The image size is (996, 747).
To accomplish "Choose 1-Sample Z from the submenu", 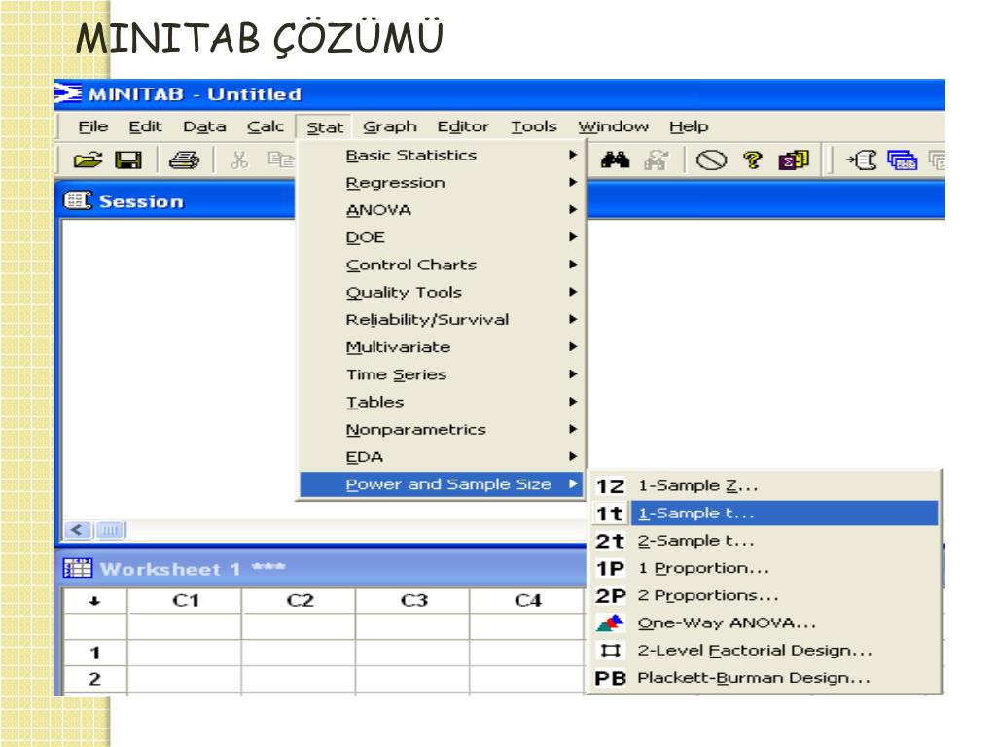I will pyautogui.click(x=765, y=486).
